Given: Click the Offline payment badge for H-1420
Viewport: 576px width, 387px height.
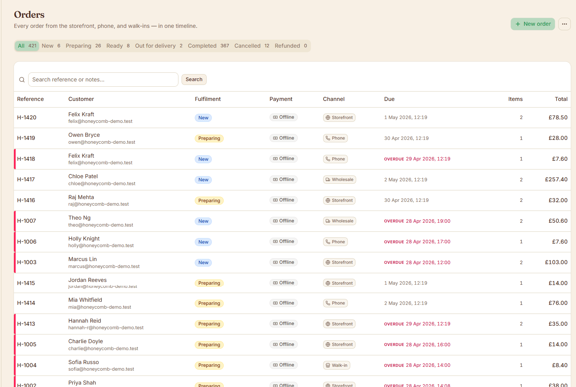Looking at the screenshot, I should [283, 117].
